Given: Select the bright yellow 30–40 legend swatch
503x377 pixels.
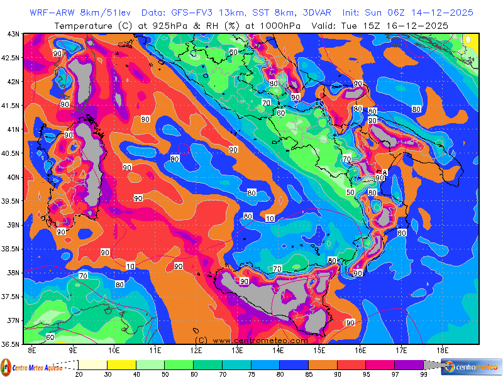Looking at the screenshot, I should [x=121, y=365].
